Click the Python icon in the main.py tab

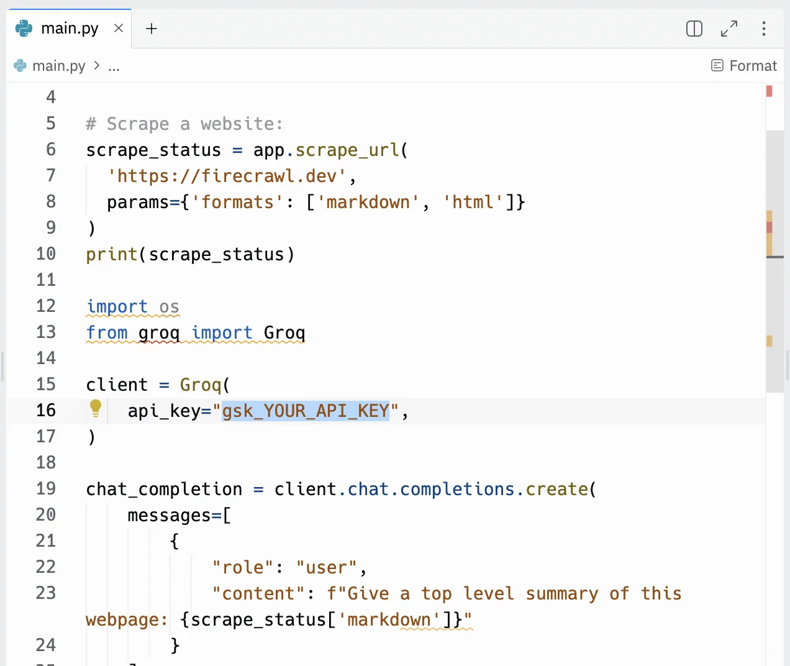24,29
